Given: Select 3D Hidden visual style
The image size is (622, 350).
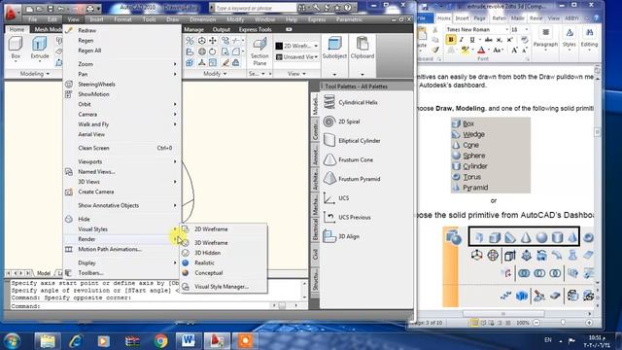Looking at the screenshot, I should [x=224, y=253].
